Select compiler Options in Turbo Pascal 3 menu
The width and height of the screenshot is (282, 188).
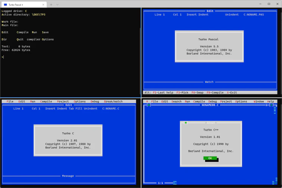coord(40,39)
